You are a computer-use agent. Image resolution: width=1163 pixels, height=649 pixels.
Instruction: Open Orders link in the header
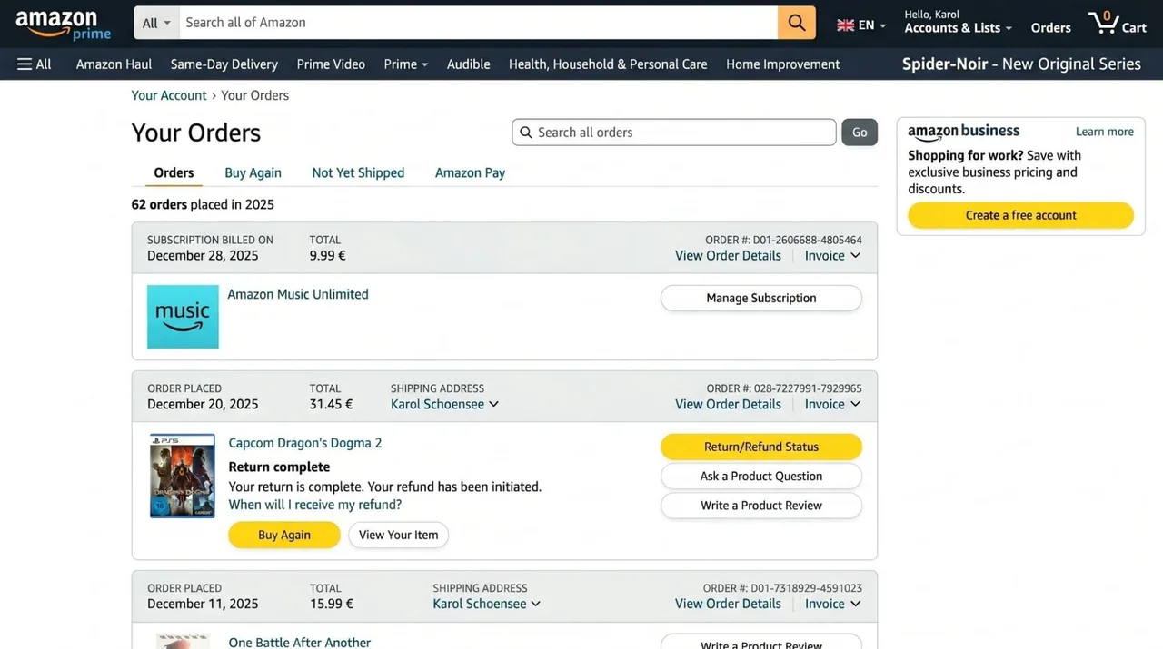pos(1050,28)
